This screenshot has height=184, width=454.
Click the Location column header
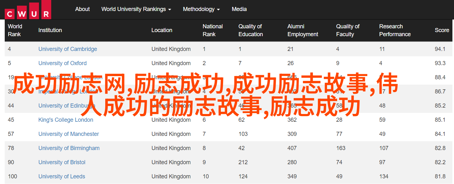[x=162, y=30]
